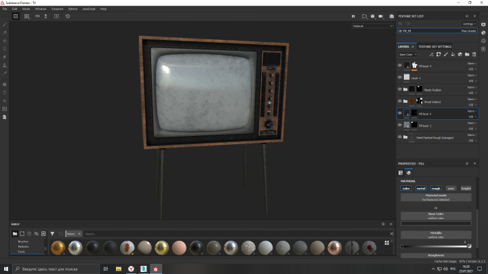Create a new folder in Layers
This screenshot has width=488, height=274.
pos(467,54)
